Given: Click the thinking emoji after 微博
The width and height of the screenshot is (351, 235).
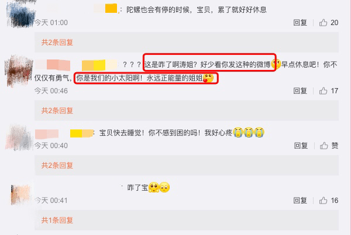Looking at the screenshot, I should click(x=276, y=64).
